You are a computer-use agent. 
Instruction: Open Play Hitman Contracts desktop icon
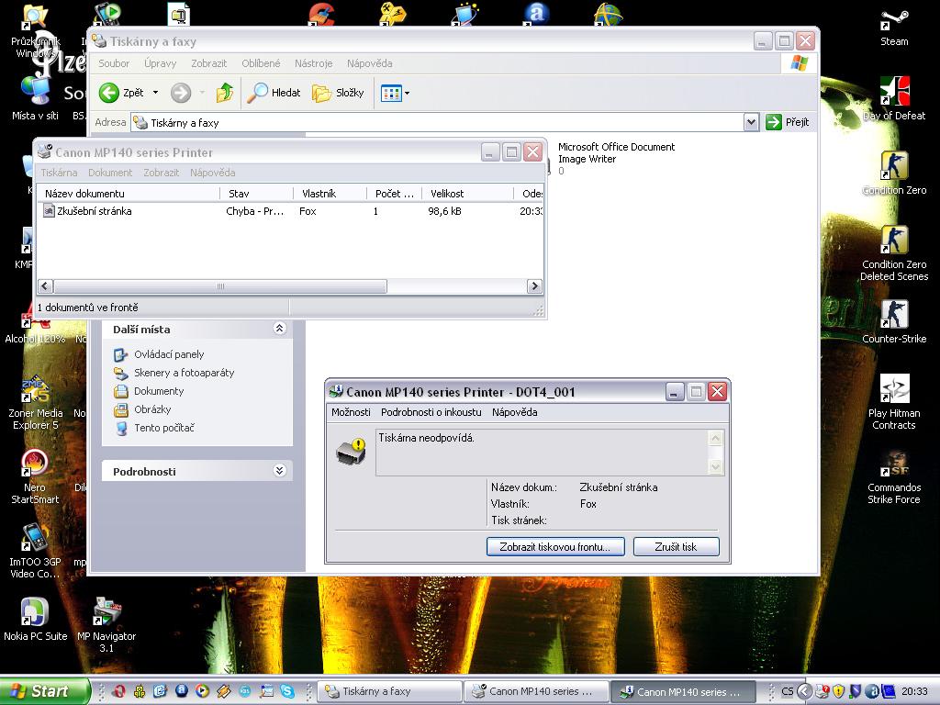894,402
